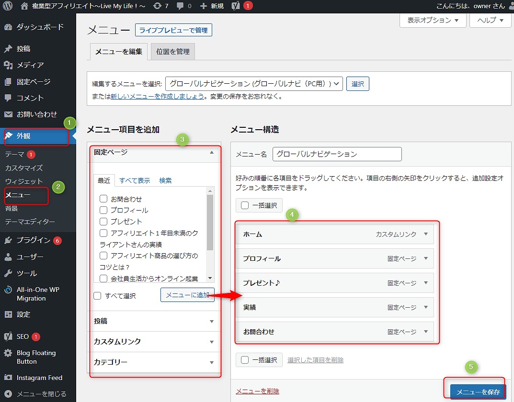Click the Yoast SEO icon in admin bar
This screenshot has width=514, height=402.
236,6
